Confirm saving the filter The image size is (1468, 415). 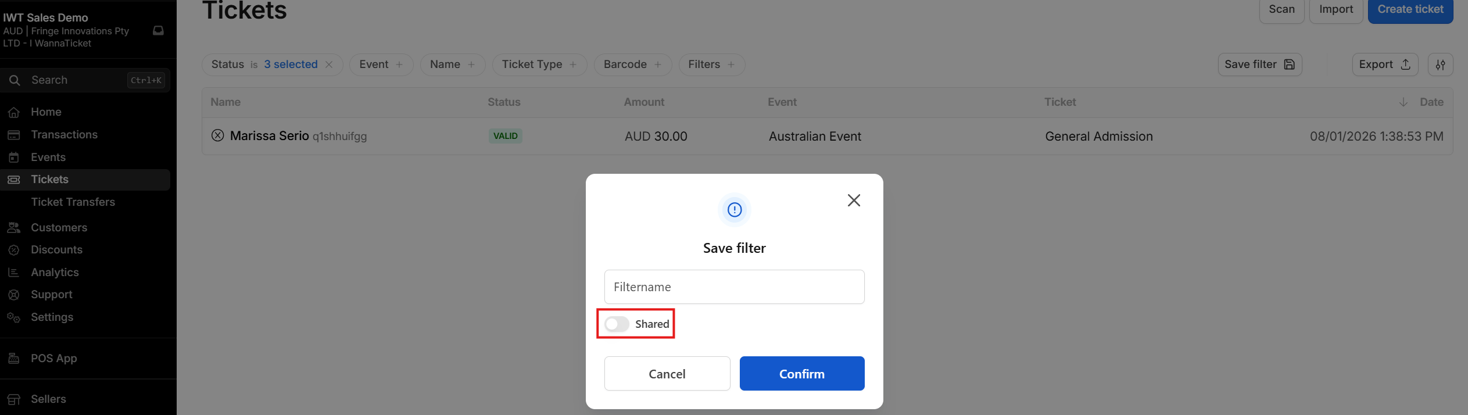[x=801, y=374]
